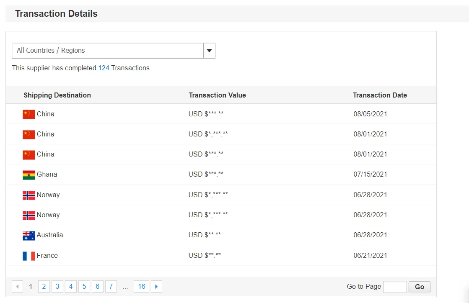This screenshot has height=303, width=469.
Task: Click the Australia flag icon
Action: click(29, 235)
